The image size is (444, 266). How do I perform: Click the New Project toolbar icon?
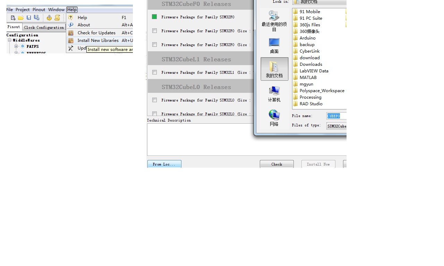pyautogui.click(x=13, y=18)
